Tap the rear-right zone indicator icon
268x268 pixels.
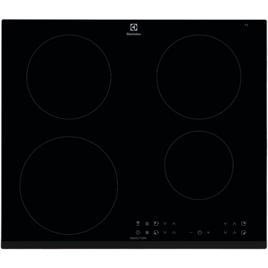coord(244,224)
